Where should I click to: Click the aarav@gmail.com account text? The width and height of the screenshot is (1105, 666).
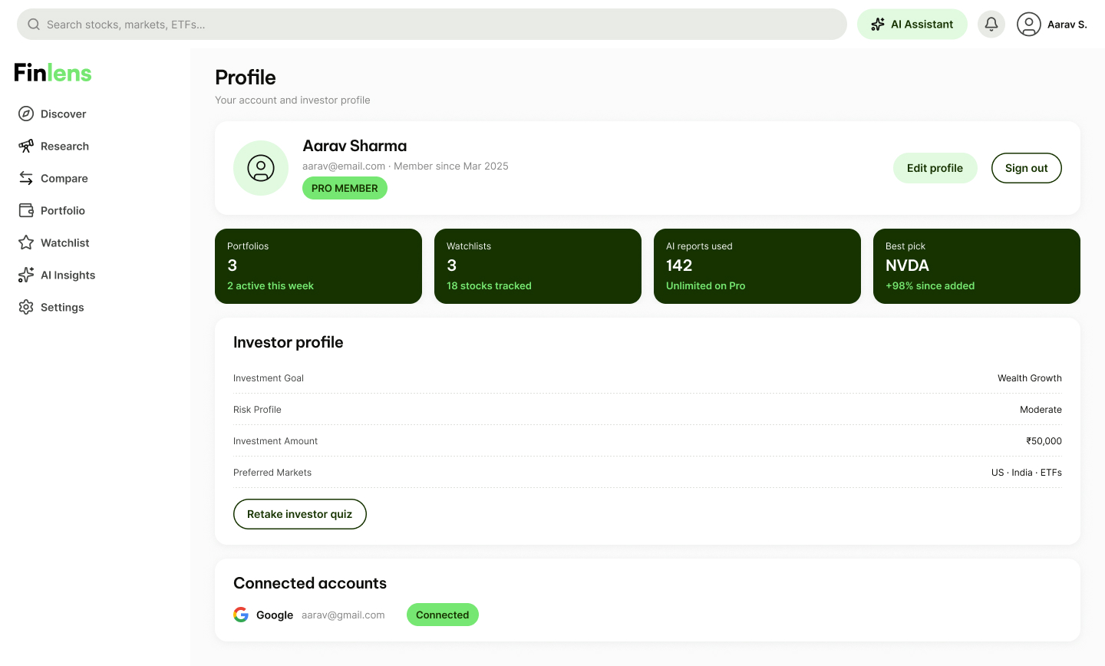(343, 615)
